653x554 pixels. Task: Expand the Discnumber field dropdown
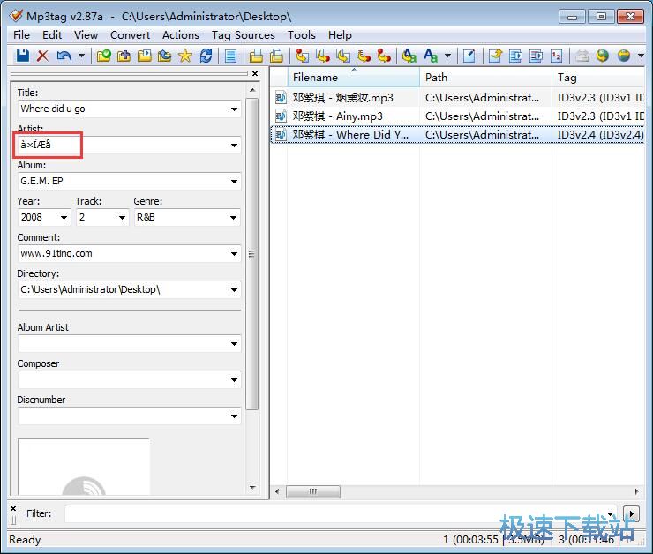click(234, 416)
